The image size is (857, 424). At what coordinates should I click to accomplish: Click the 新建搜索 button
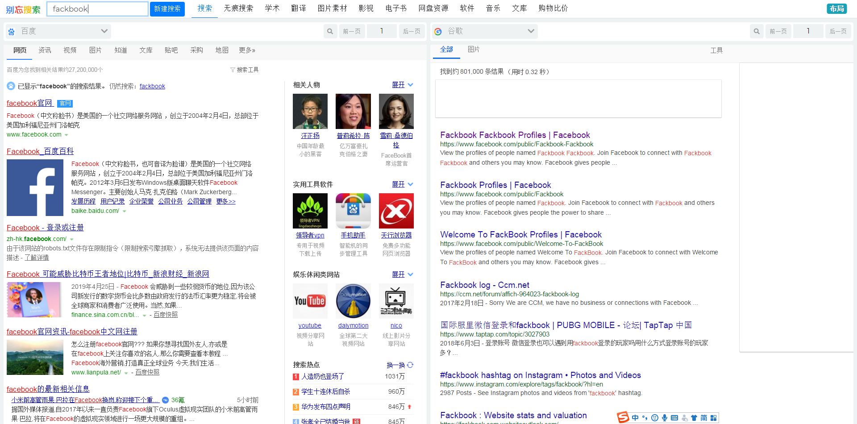coord(167,9)
